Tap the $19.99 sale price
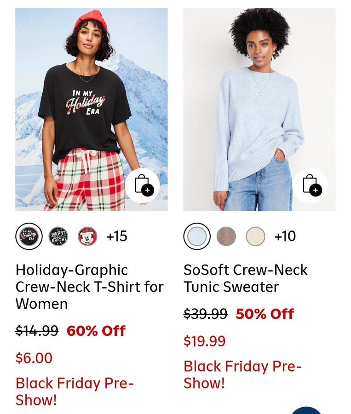Viewport: 351px width, 414px height. pos(205,341)
